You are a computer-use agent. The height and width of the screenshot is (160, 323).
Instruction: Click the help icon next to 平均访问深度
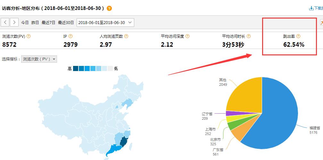tap(187, 36)
